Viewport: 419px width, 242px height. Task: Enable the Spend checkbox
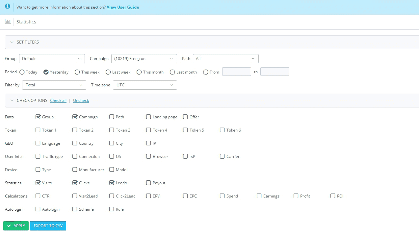(x=222, y=196)
